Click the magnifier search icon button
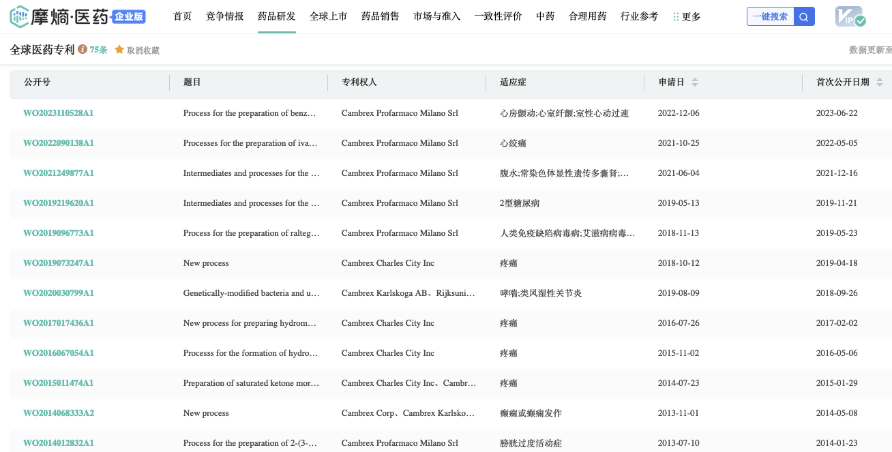Viewport: 892px width, 452px height. (x=805, y=17)
